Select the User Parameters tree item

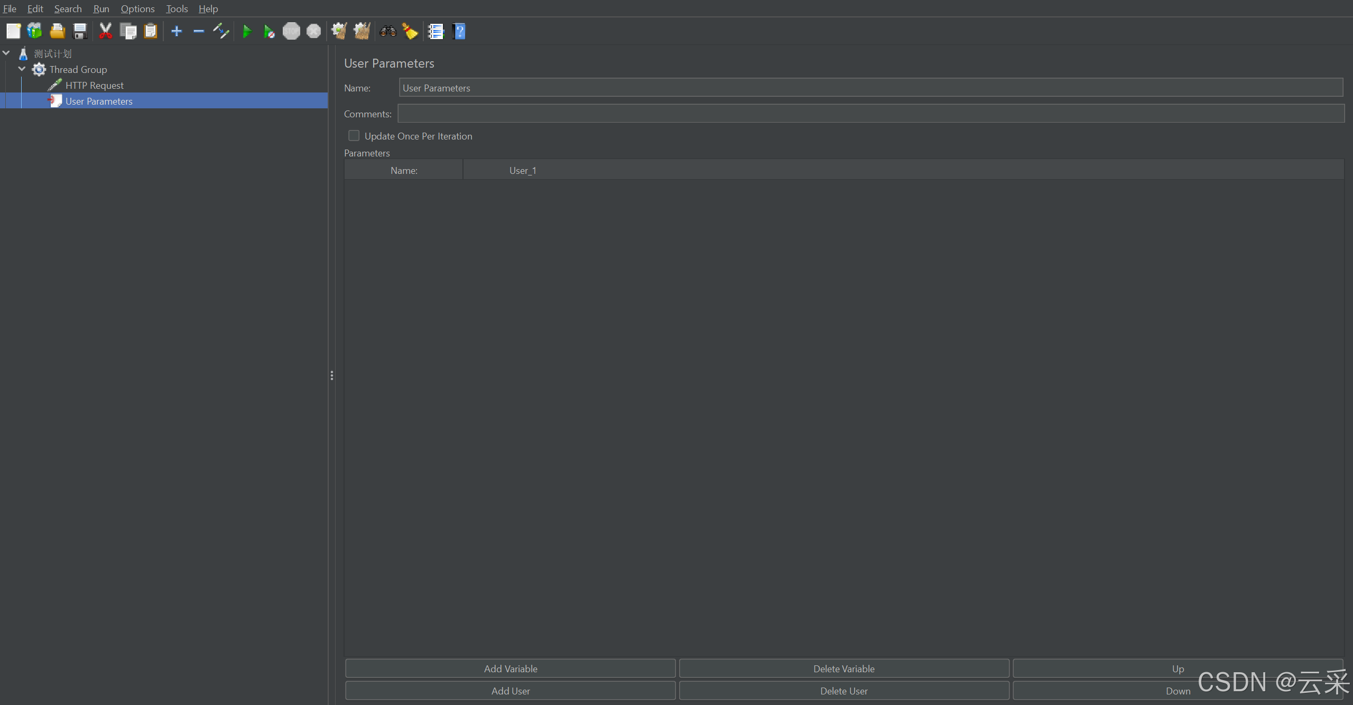click(x=99, y=101)
